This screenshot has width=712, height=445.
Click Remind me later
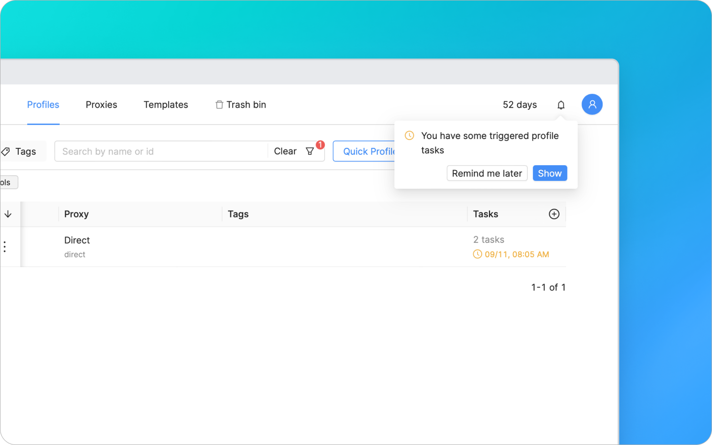pos(487,173)
